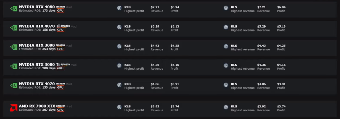Image resolution: width=340 pixels, height=119 pixels.
Task: Click the KLS coin icon in RX 7900 XTX highest profit
Action: coord(119,107)
